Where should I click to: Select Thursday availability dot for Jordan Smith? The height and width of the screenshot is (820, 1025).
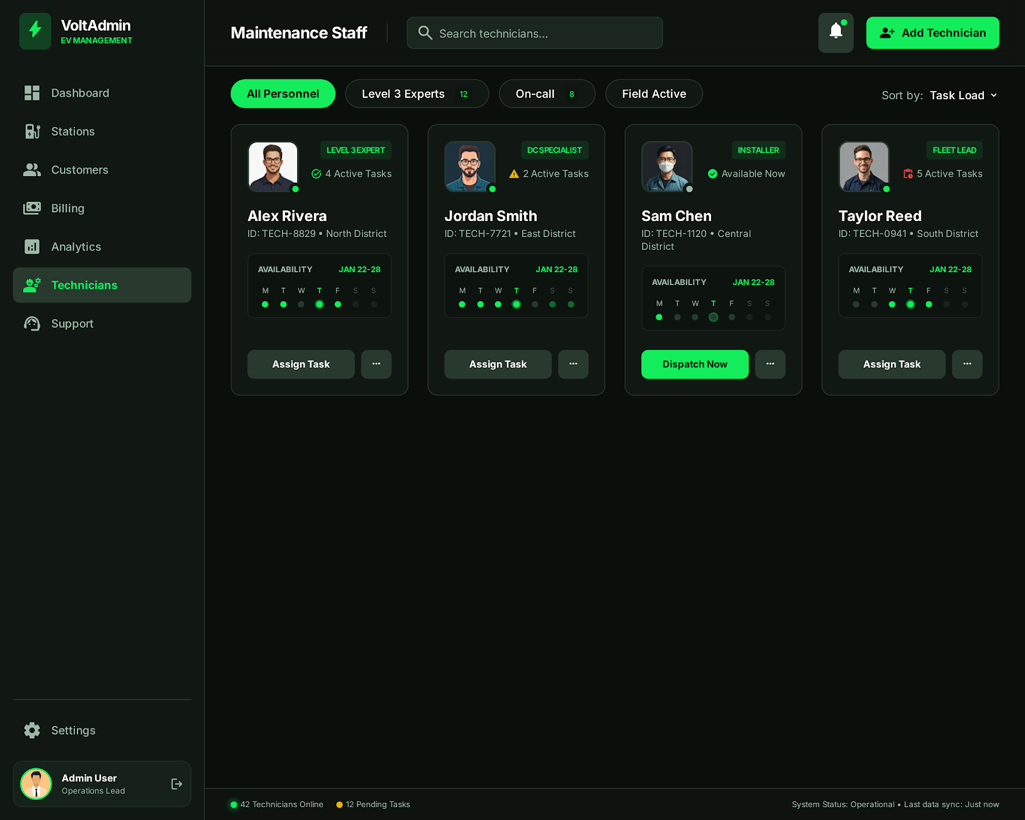(x=516, y=304)
